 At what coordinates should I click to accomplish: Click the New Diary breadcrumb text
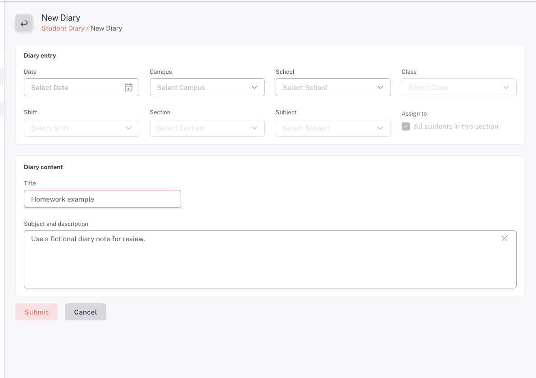tap(106, 28)
